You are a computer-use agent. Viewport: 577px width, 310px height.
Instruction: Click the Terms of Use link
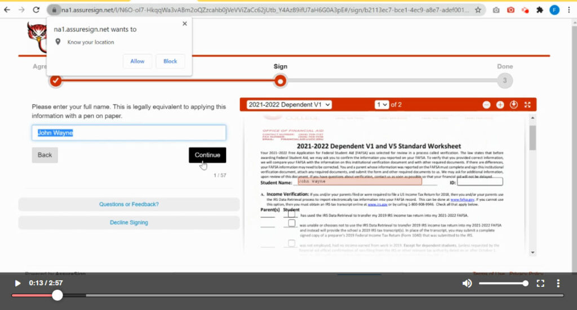[489, 273]
